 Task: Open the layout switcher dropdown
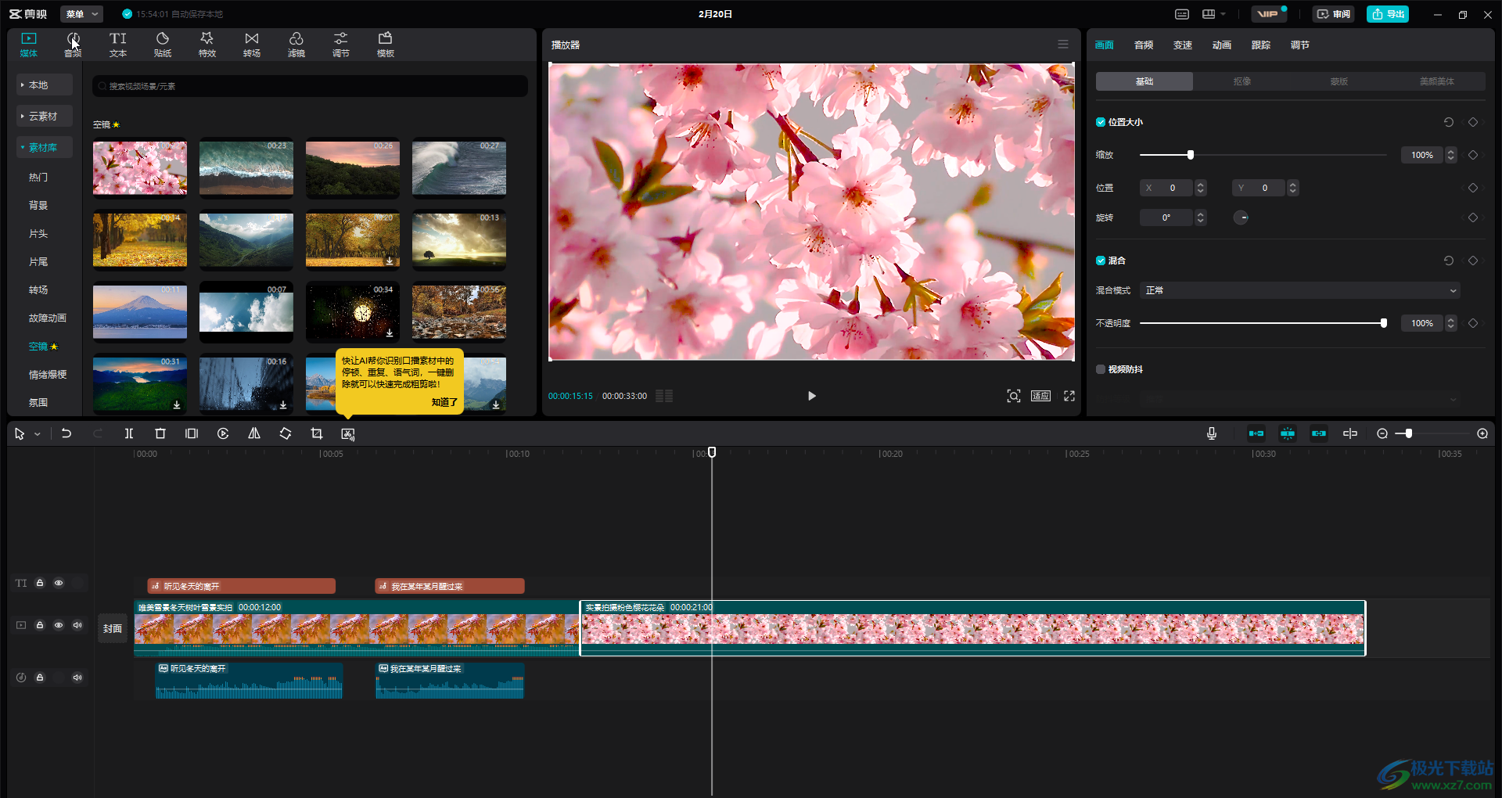1214,14
